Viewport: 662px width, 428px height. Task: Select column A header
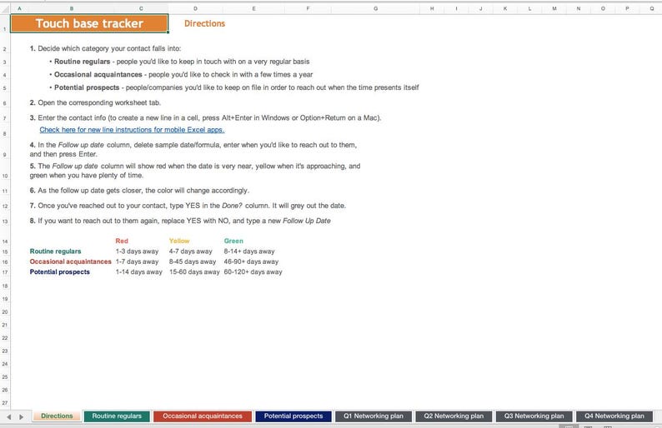click(x=19, y=8)
